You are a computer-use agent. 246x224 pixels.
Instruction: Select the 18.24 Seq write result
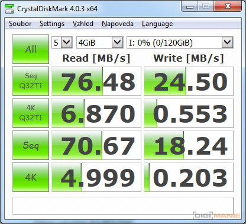coord(189,145)
